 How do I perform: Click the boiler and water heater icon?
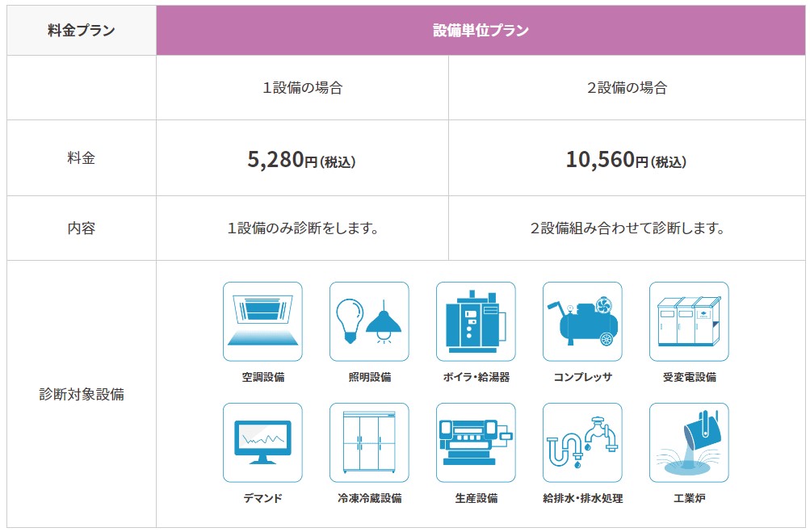476,321
